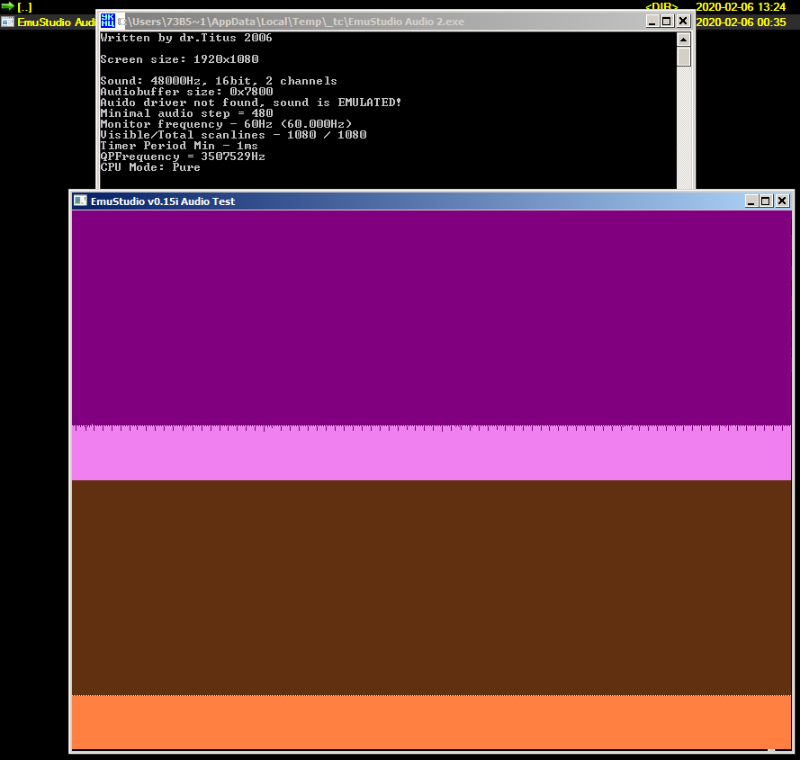Close the EmuStudio Audio Test window
Image resolution: width=800 pixels, height=760 pixels.
[782, 201]
